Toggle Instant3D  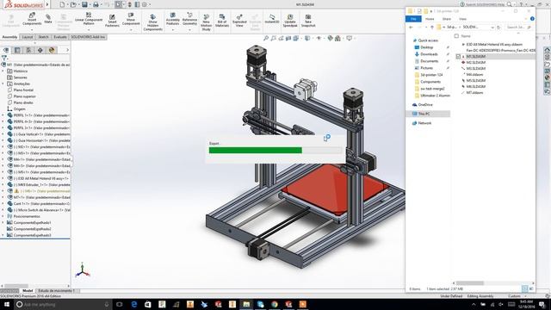tap(272, 19)
